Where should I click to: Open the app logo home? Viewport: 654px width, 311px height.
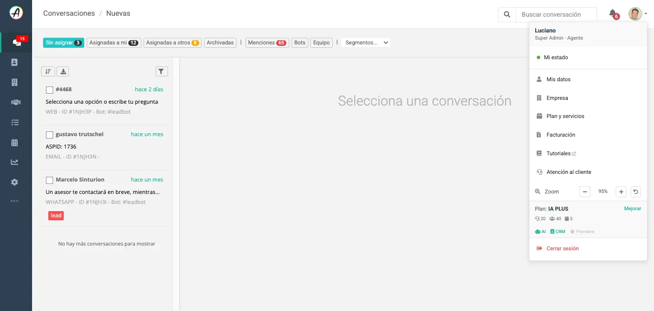click(16, 13)
